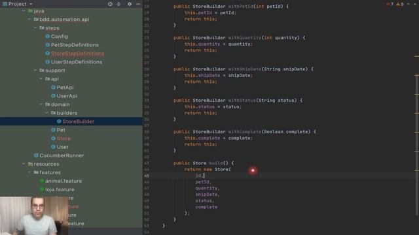
Task: Click the build method name
Action: [x=215, y=163]
